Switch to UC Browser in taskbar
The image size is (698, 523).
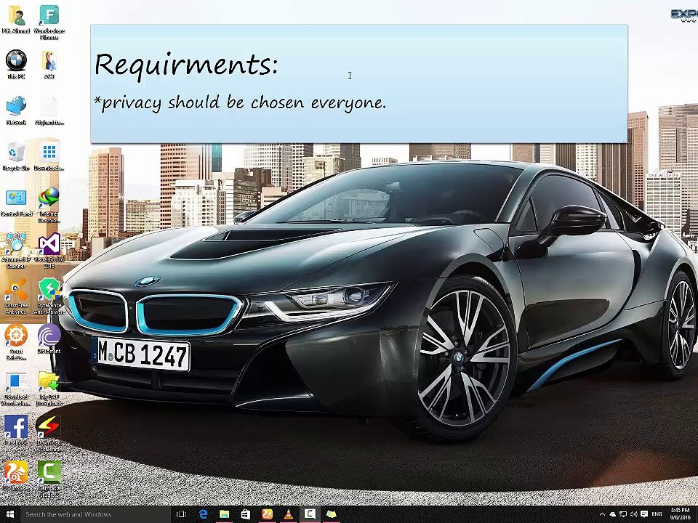[x=267, y=514]
